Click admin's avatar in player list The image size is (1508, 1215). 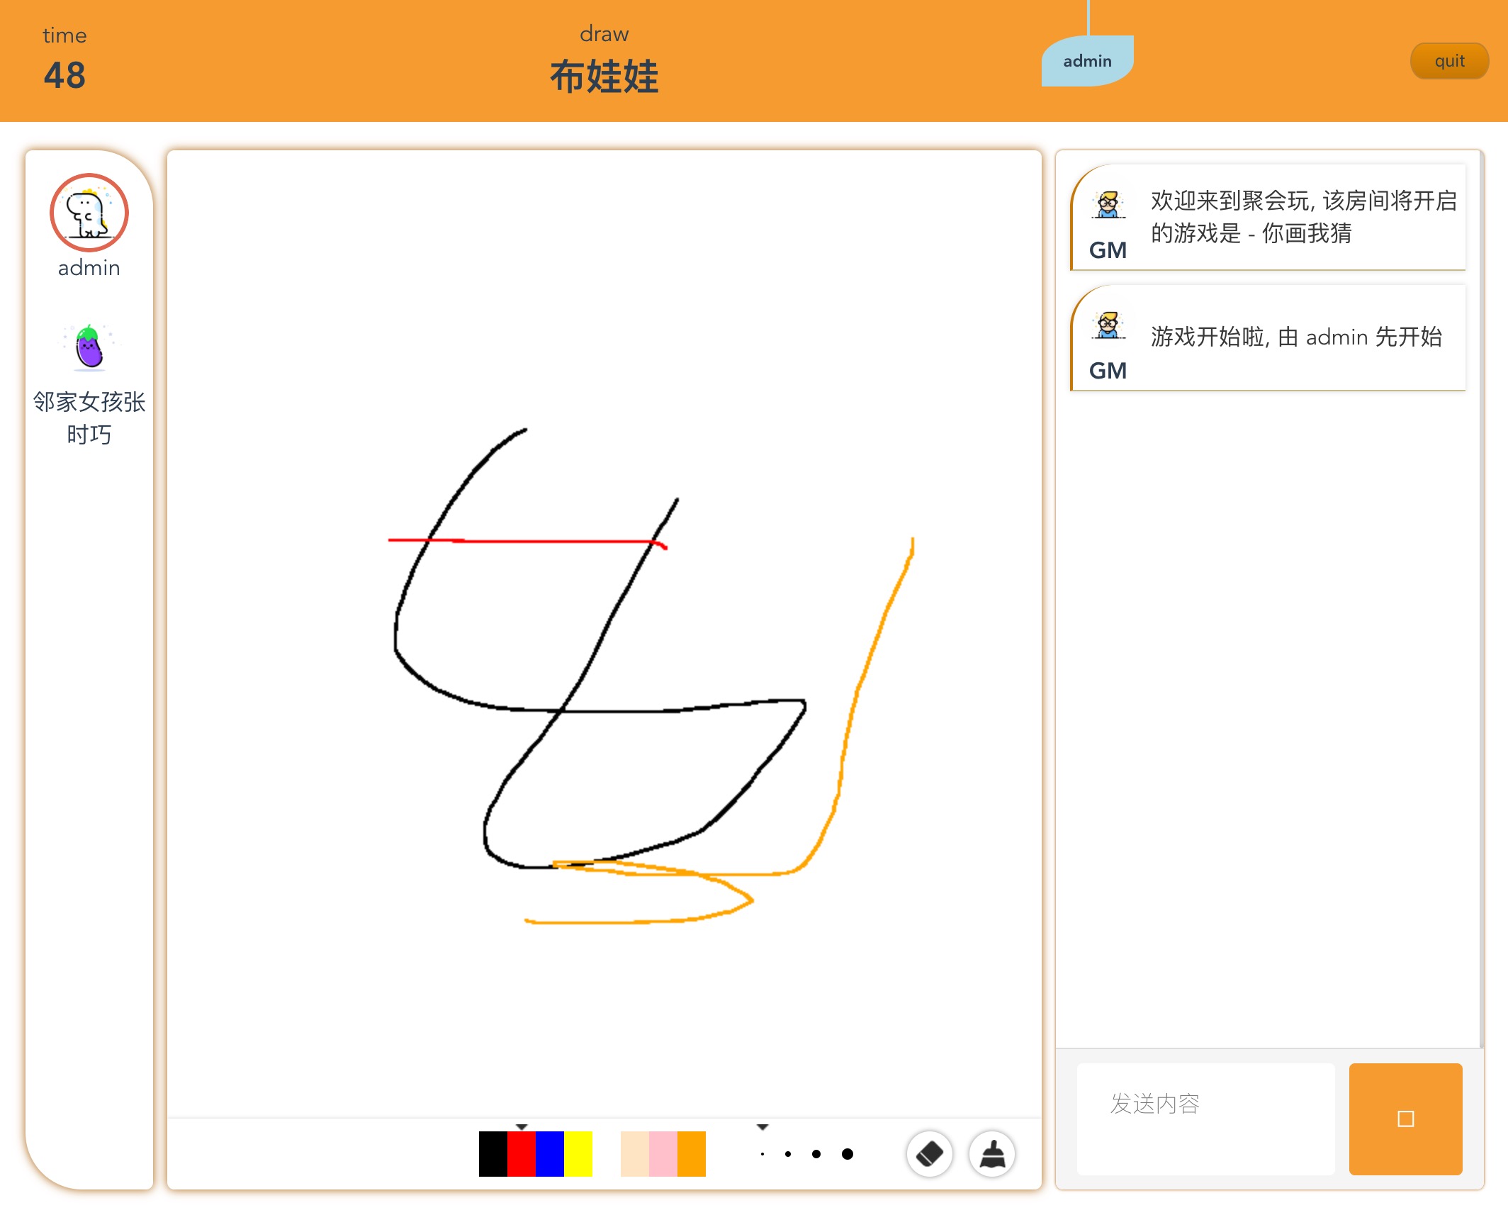tap(89, 212)
